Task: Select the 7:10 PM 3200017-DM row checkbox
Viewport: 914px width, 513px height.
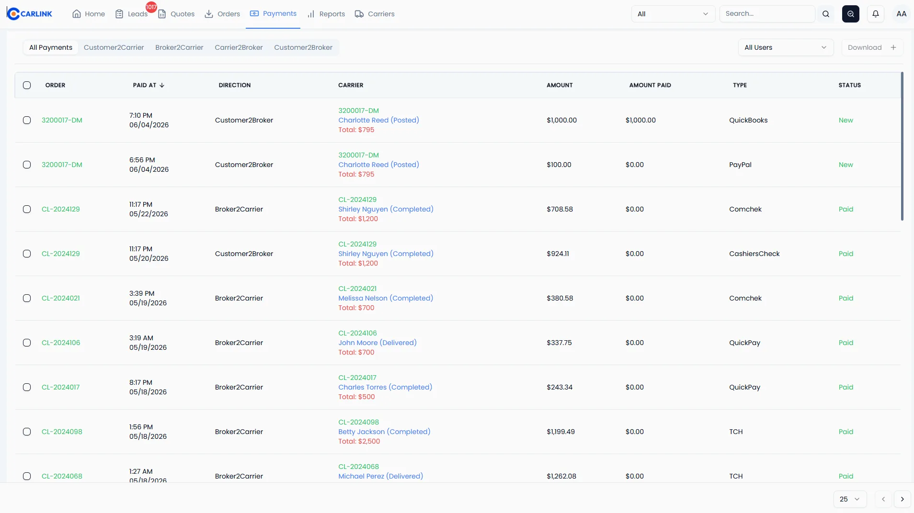Action: click(x=27, y=120)
